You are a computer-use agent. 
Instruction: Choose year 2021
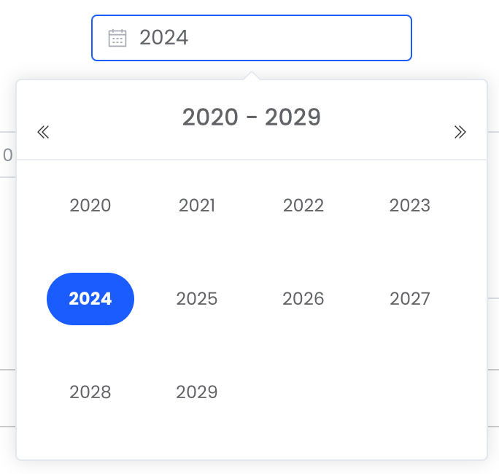click(197, 205)
